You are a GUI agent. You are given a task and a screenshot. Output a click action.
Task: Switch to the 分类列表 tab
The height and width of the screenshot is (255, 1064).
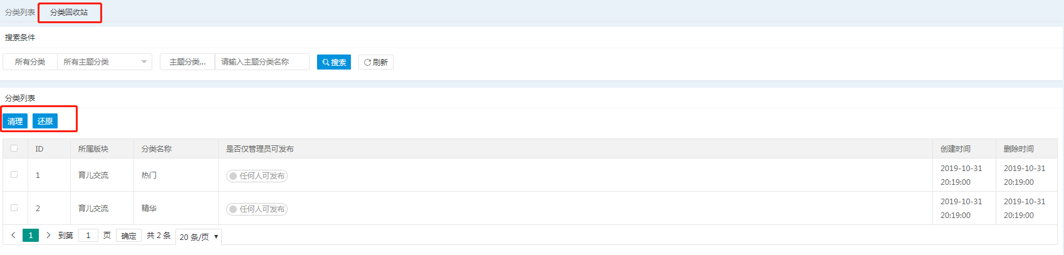(x=20, y=13)
